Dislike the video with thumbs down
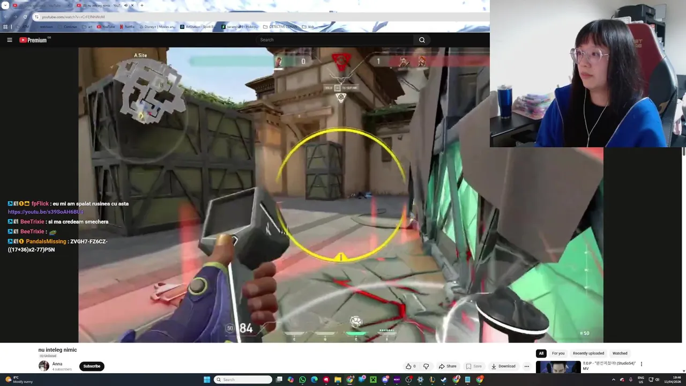The image size is (686, 386). pyautogui.click(x=426, y=366)
